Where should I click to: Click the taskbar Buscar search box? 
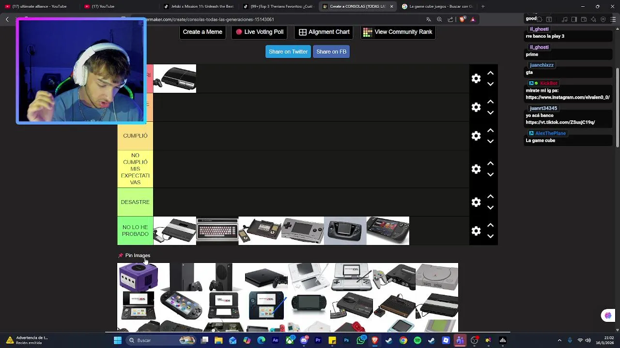(x=162, y=340)
